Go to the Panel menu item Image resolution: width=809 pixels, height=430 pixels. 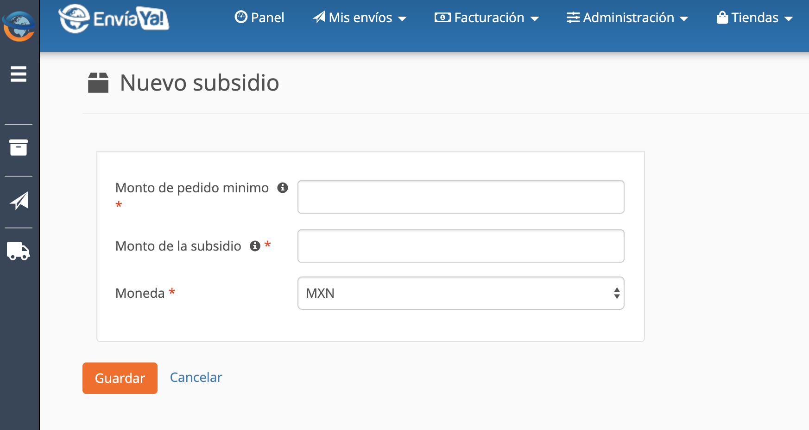(259, 18)
